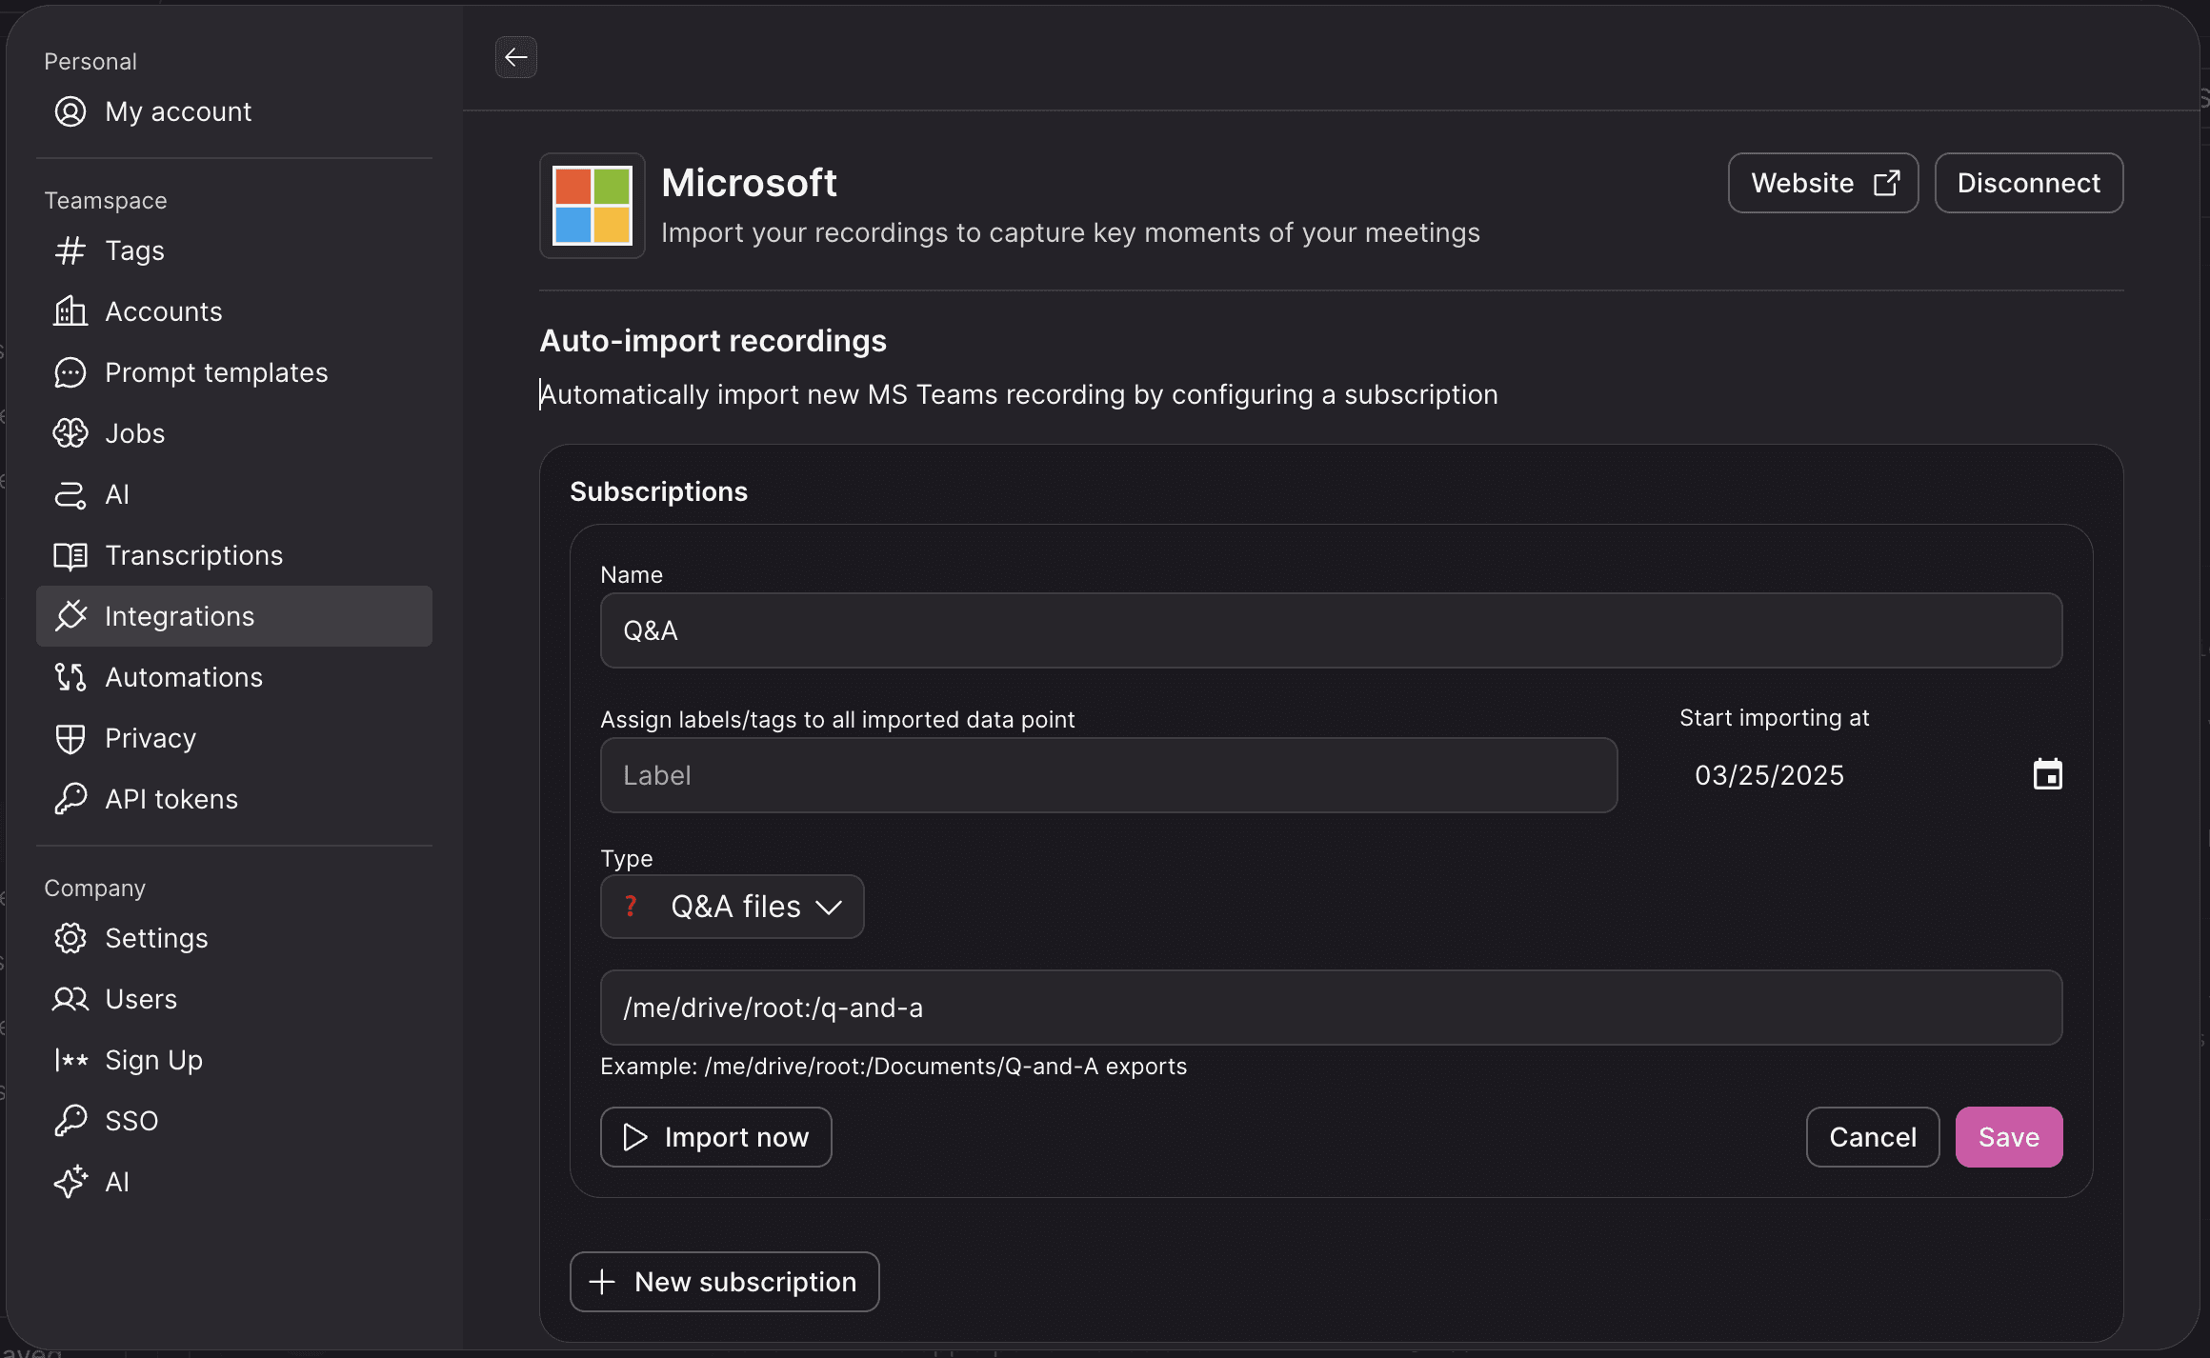Cancel the subscription edit
The height and width of the screenshot is (1358, 2210).
coord(1872,1137)
